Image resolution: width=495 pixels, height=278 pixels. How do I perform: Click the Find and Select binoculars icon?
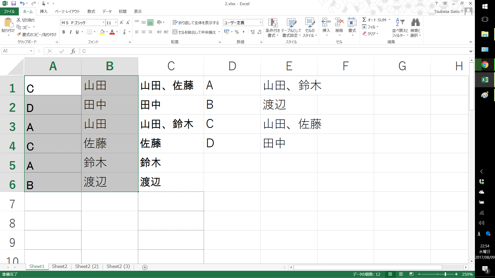(415, 22)
